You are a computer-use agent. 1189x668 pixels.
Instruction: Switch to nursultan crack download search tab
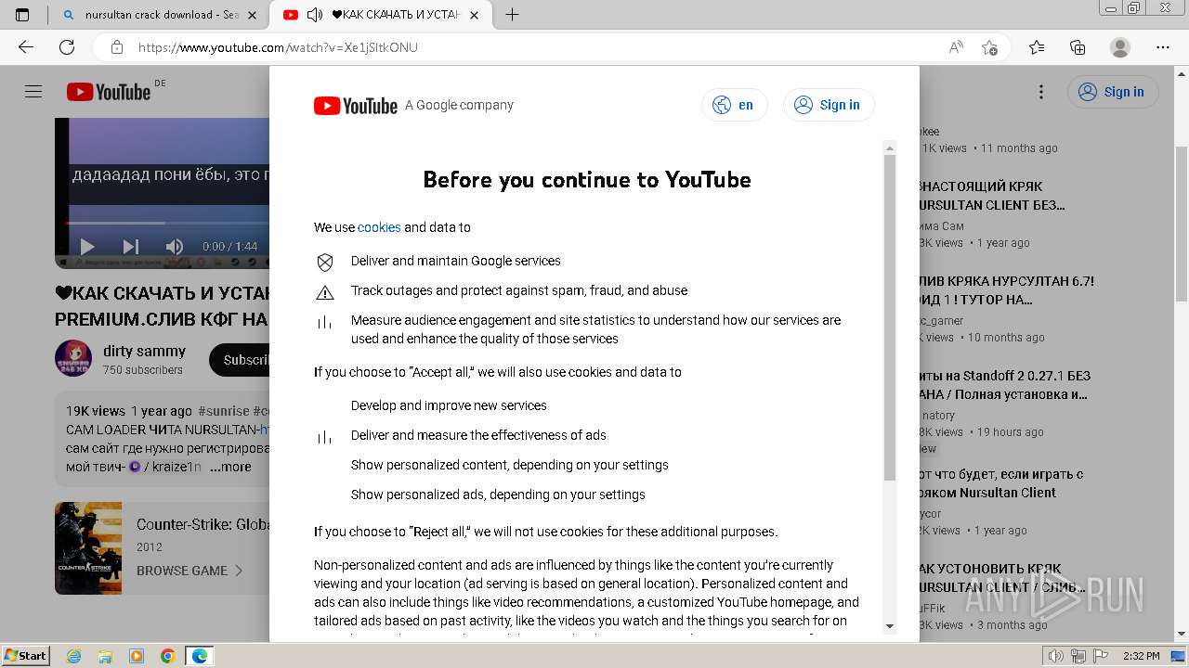pyautogui.click(x=160, y=15)
